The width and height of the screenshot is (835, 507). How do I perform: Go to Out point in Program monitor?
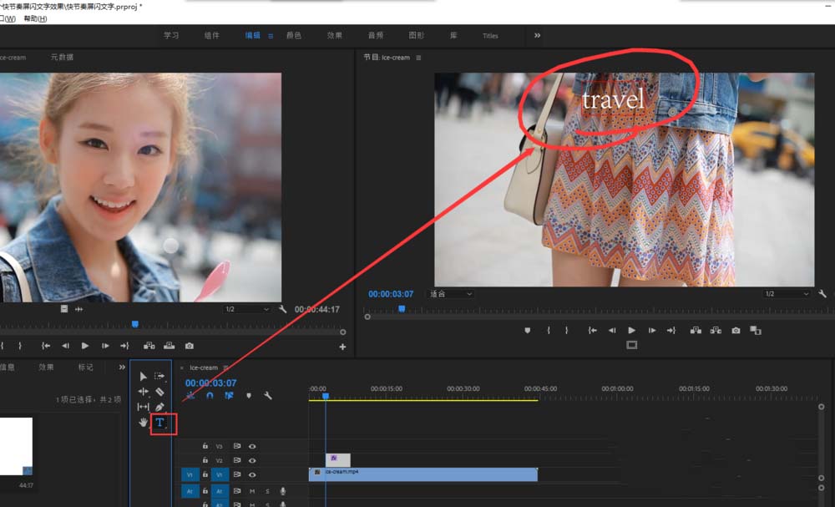[671, 330]
